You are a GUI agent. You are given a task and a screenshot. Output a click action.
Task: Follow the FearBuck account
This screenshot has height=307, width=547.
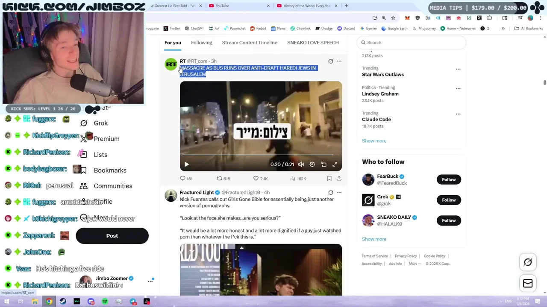(x=449, y=180)
